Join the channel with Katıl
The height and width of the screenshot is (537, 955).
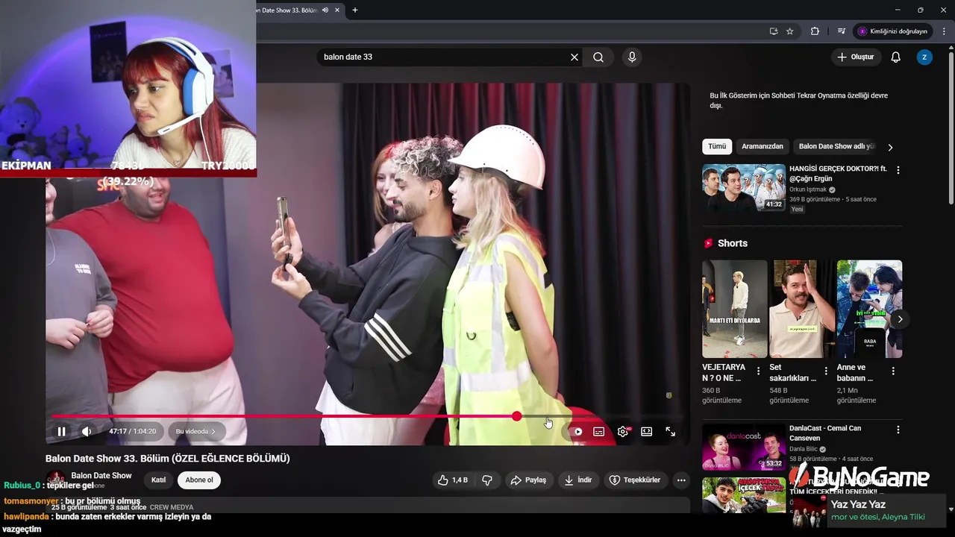159,480
